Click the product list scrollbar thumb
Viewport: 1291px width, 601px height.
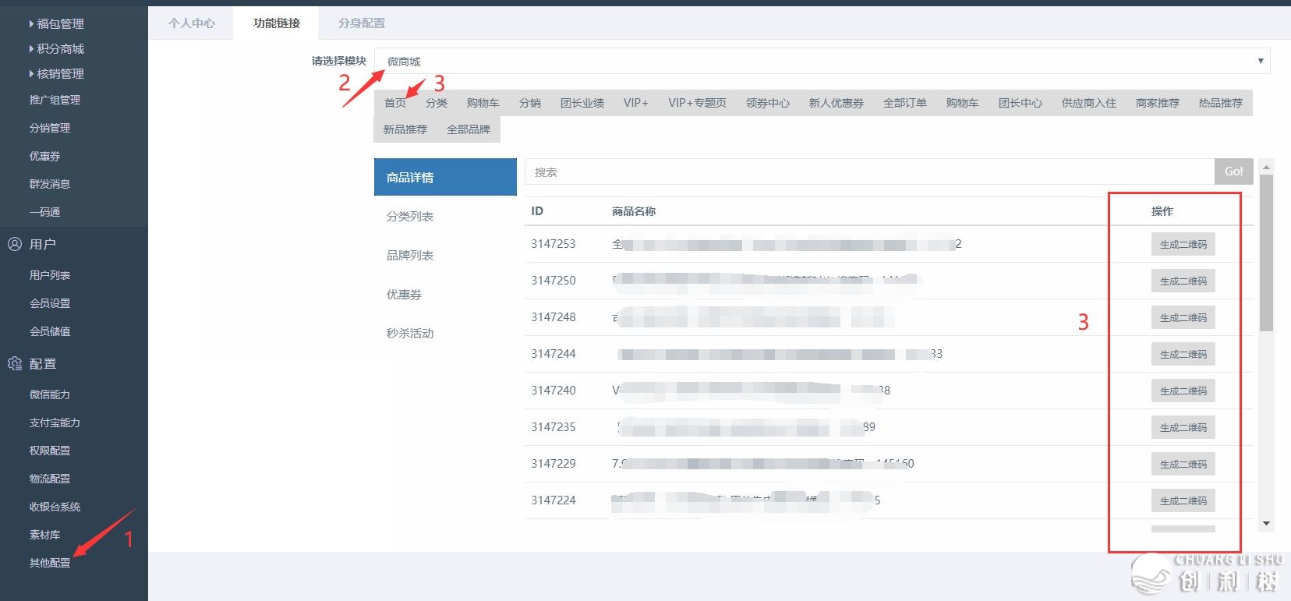point(1266,253)
